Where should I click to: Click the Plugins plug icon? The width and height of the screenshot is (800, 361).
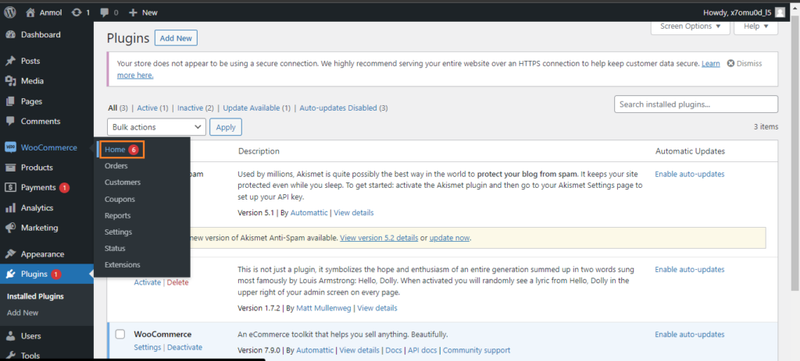click(x=10, y=274)
